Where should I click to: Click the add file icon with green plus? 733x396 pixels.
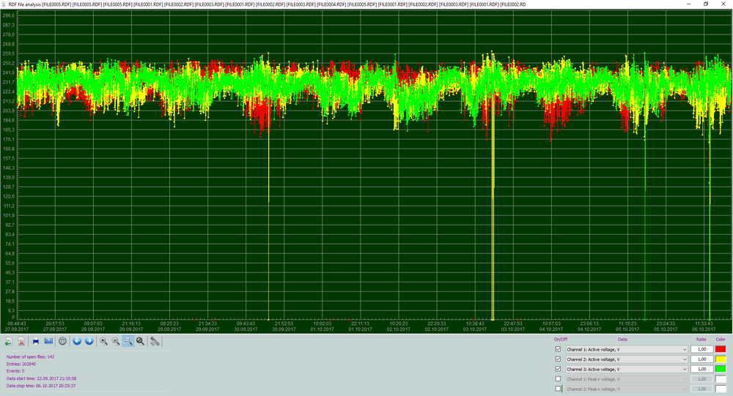8,341
